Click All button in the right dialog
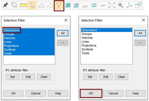 (x=140, y=33)
